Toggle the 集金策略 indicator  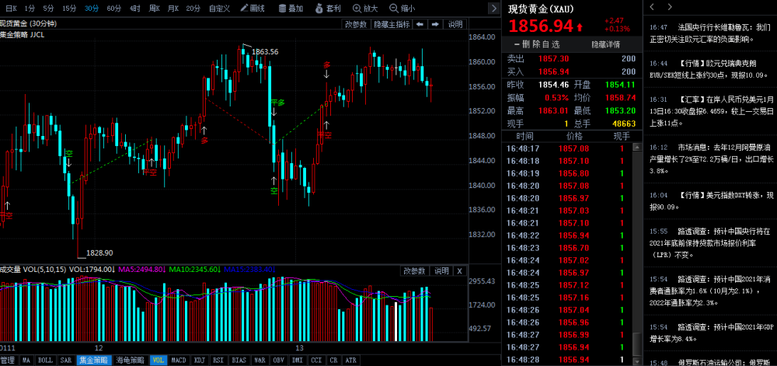coord(94,360)
